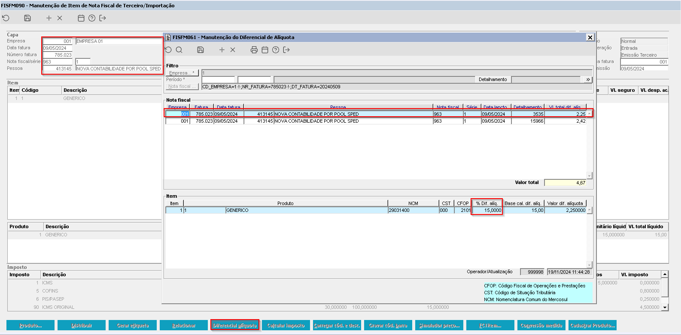Click the exit icon in FISFM061 dialog
This screenshot has width=681, height=335.
(286, 50)
